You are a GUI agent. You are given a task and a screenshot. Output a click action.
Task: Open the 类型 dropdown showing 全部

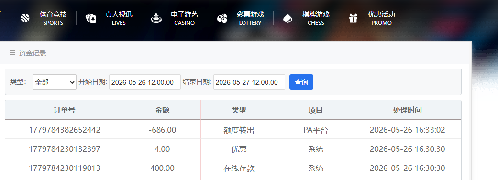click(x=55, y=82)
